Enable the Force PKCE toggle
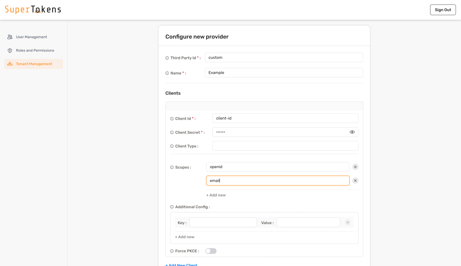This screenshot has height=266, width=461. [x=211, y=251]
